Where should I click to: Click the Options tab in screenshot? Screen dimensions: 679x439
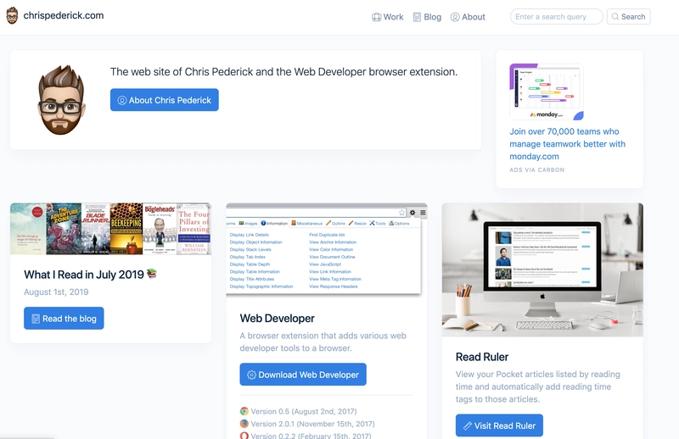click(x=399, y=223)
